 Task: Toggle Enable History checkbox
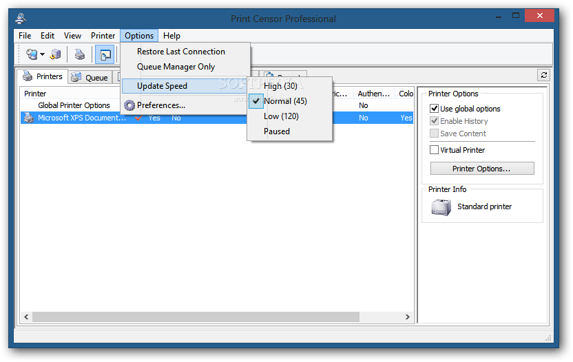(434, 121)
